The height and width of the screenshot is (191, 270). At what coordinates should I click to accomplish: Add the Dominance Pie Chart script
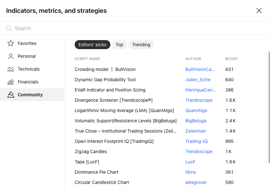(97, 172)
